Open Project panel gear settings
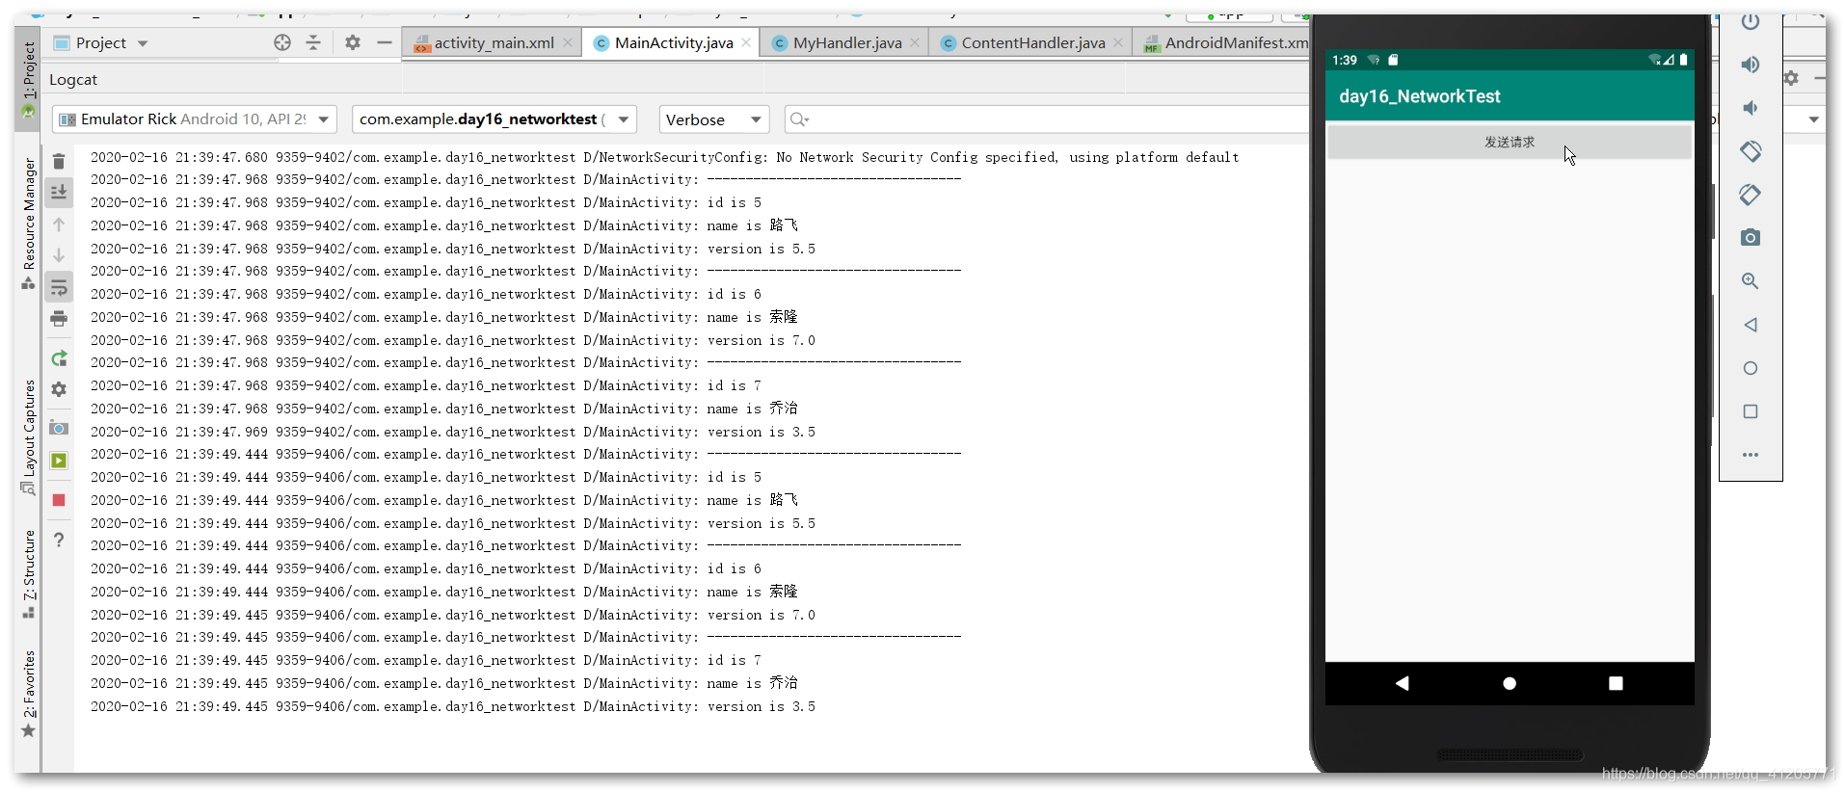1845x792 pixels. coord(353,42)
